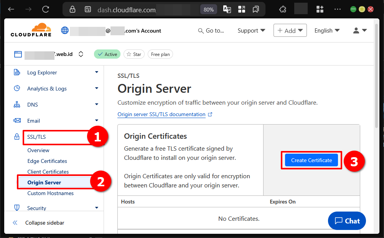The image size is (384, 238).
Task: Open Custom Hostnames
Action: coord(51,193)
